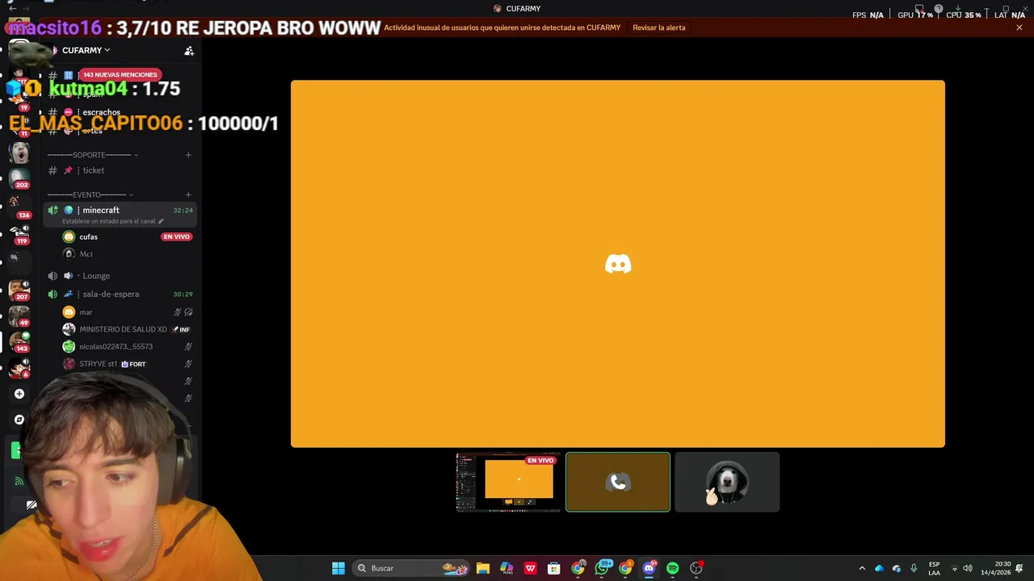Select user nicolas022473._55573
This screenshot has height=581, width=1034.
[116, 347]
